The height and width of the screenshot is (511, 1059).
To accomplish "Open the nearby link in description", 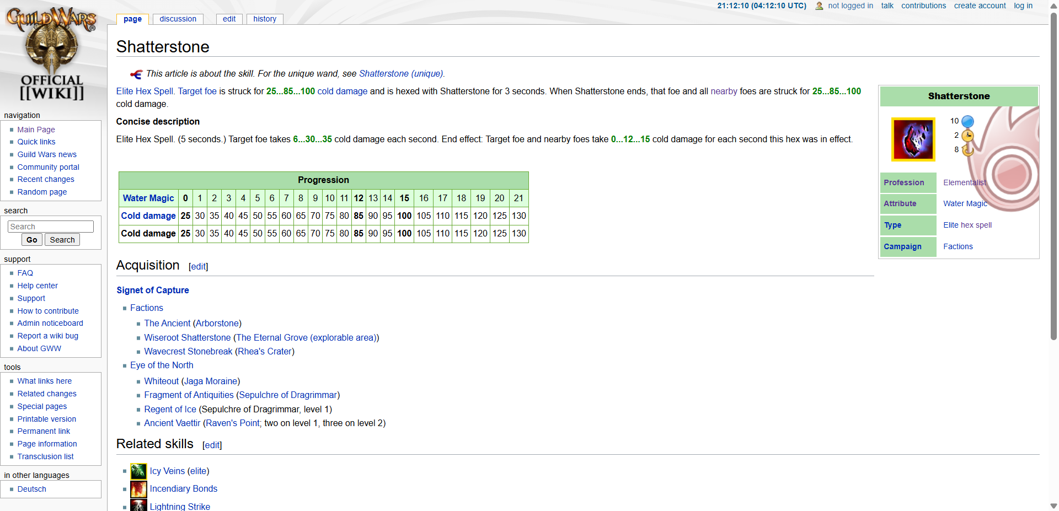I will pos(724,92).
